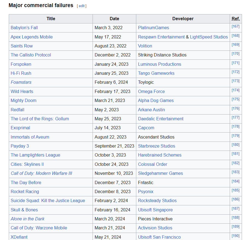This screenshot has width=251, height=240.
Task: Go to the Forspoken article
Action: tap(21, 64)
